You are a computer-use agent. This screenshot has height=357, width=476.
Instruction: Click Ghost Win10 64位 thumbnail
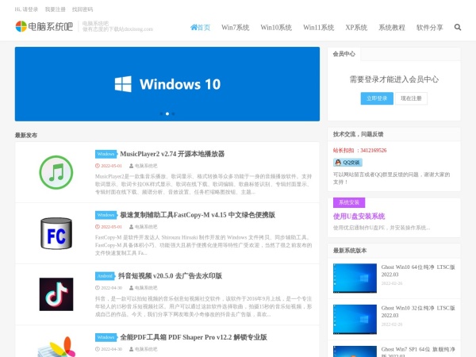tap(355, 278)
